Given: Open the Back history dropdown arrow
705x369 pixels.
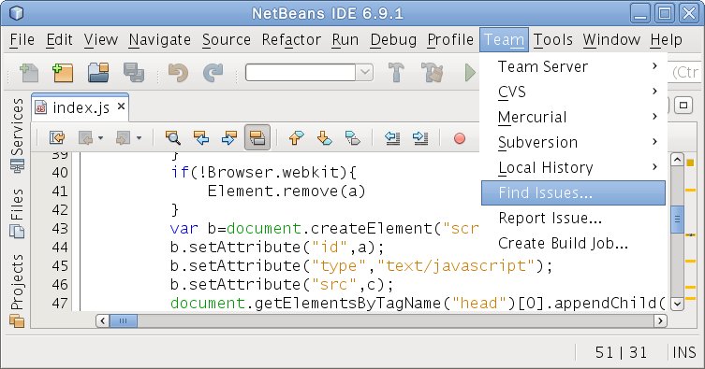Looking at the screenshot, I should tap(101, 138).
